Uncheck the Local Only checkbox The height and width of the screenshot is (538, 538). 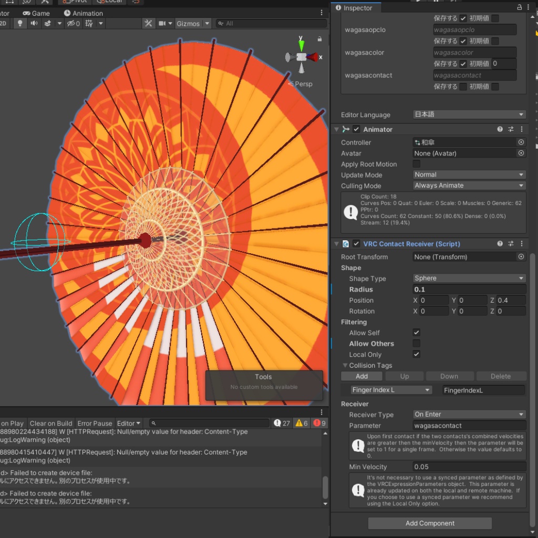tap(417, 355)
